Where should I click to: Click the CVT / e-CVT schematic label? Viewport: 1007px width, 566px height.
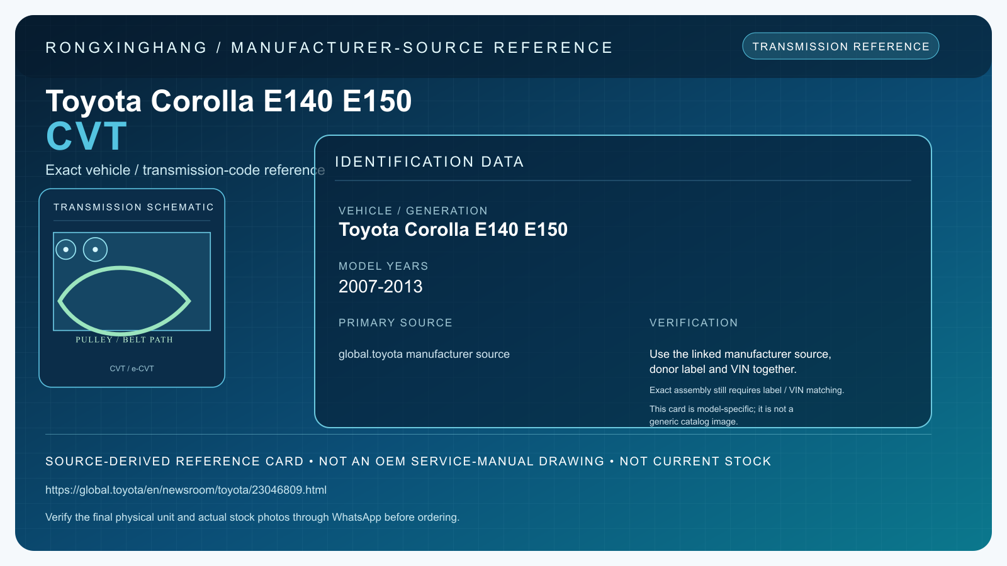(x=132, y=369)
